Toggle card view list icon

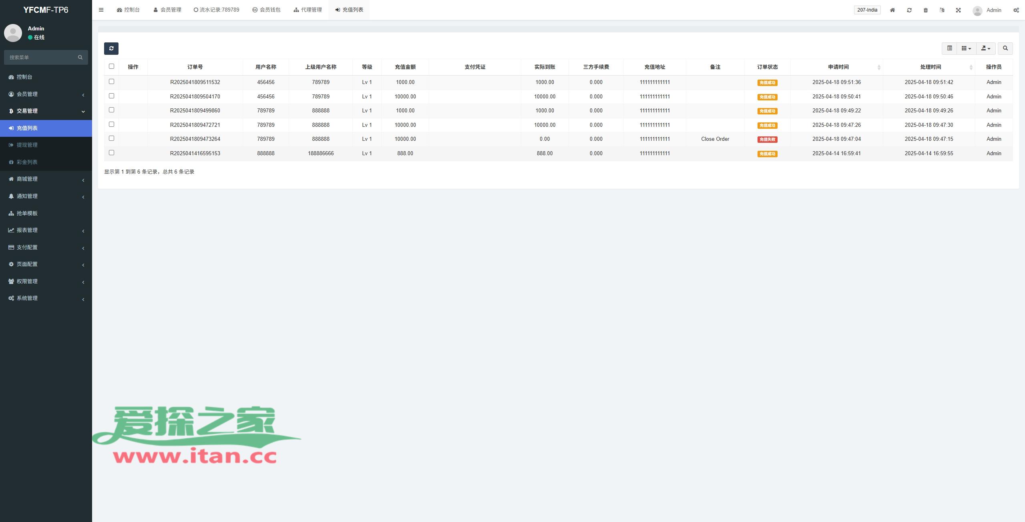[949, 48]
